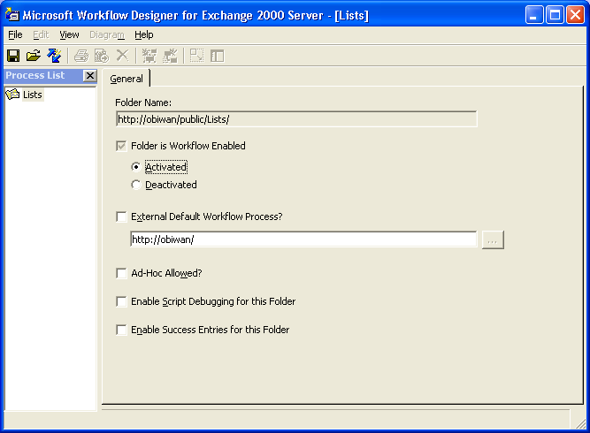Click the third toolbar icon with blue arrow
Screen dimensions: 590x433
point(54,56)
